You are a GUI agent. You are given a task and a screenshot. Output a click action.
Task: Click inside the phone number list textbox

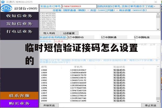(98, 22)
